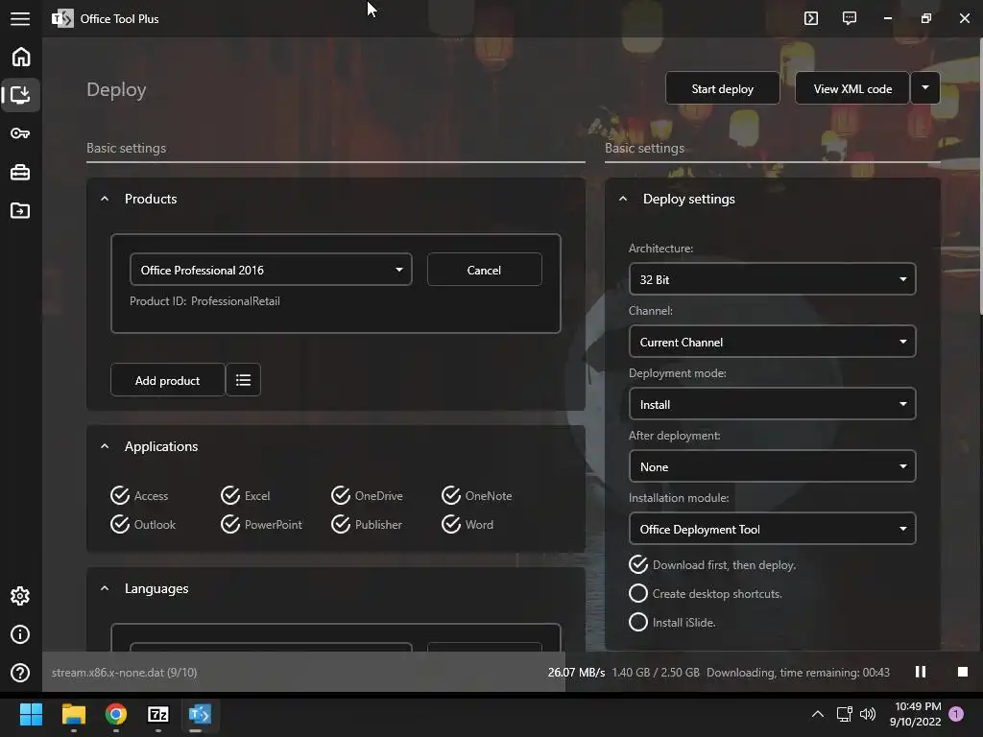Open the Architecture 32 Bit dropdown
983x737 pixels.
772,279
